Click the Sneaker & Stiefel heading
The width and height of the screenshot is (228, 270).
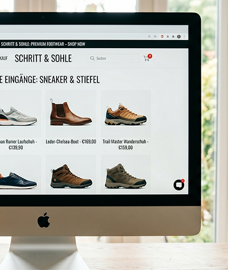point(50,80)
